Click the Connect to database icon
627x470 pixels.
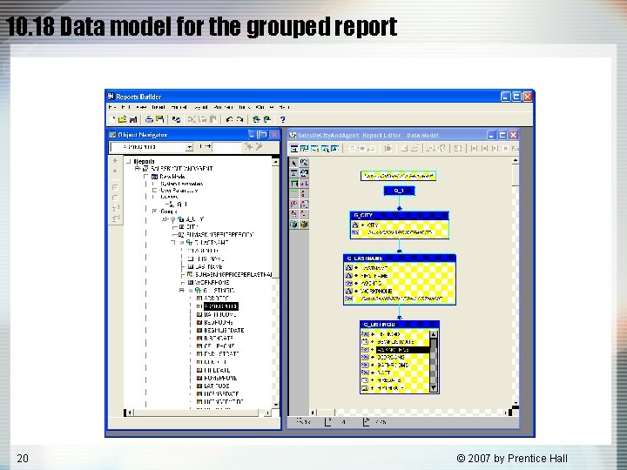pyautogui.click(x=176, y=119)
